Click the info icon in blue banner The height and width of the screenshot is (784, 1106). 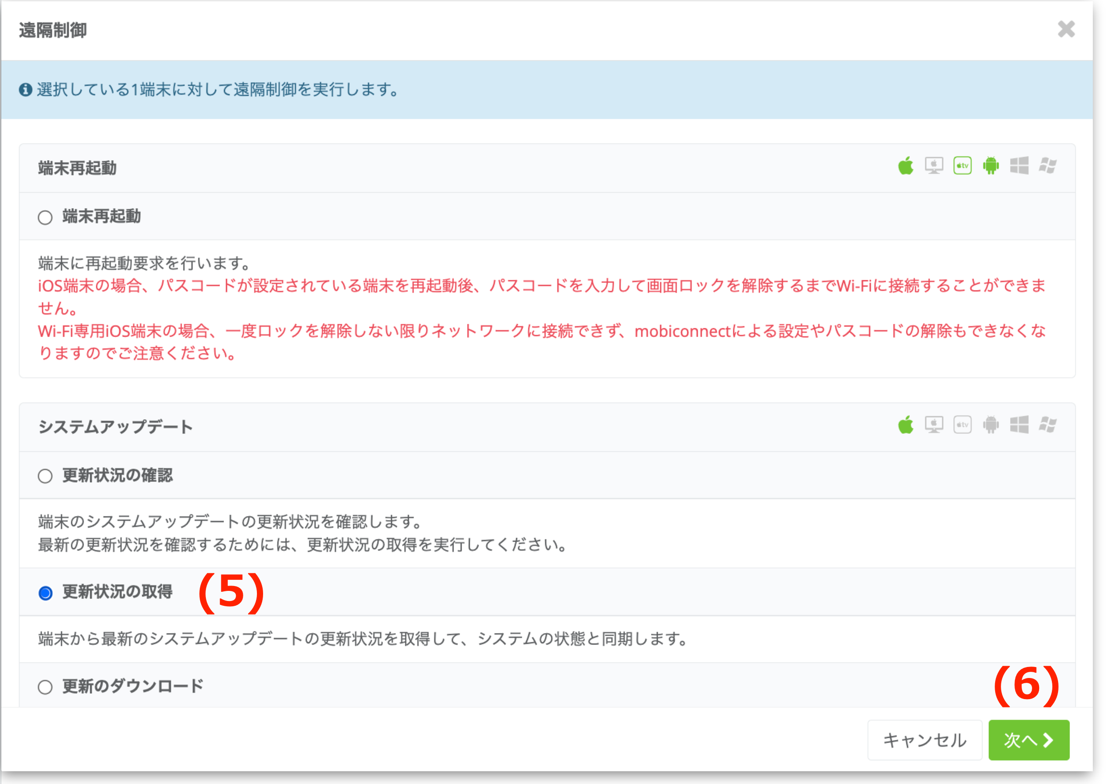pos(25,89)
